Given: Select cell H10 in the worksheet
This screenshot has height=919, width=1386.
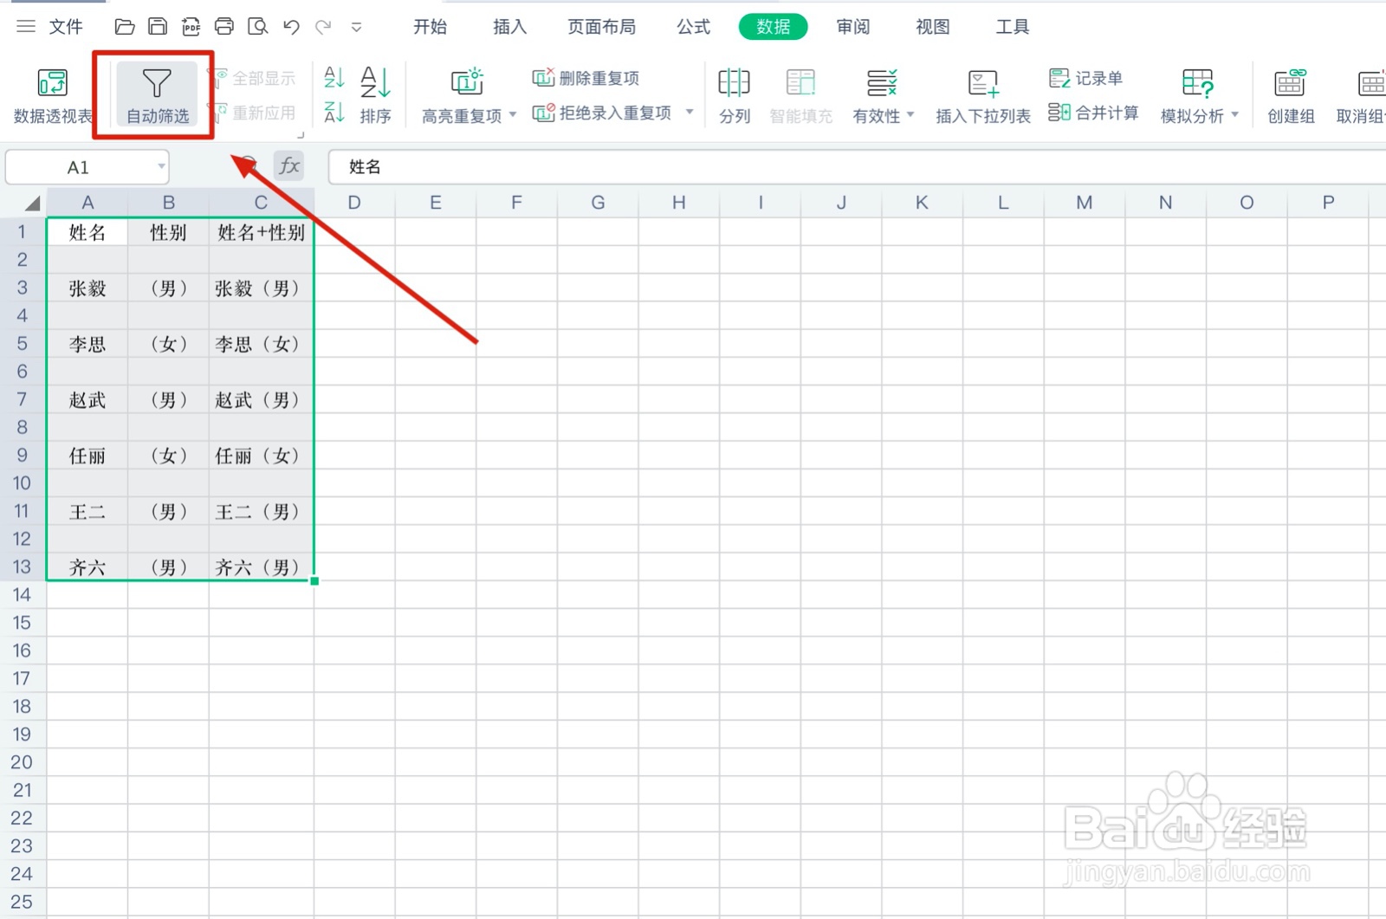Looking at the screenshot, I should click(678, 482).
